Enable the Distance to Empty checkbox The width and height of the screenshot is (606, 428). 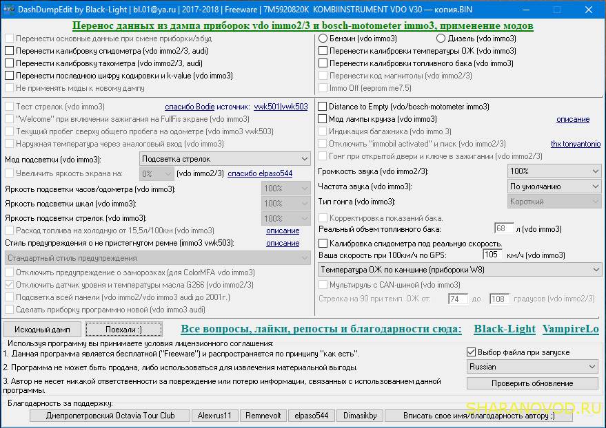(x=323, y=107)
